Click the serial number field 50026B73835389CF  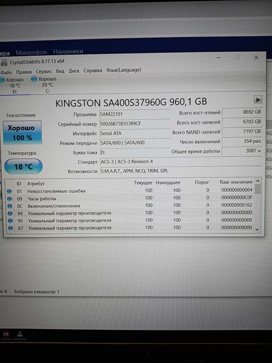click(135, 124)
